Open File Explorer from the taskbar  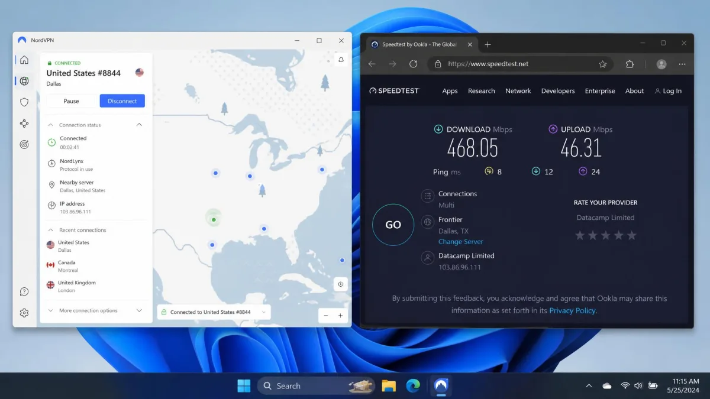389,386
